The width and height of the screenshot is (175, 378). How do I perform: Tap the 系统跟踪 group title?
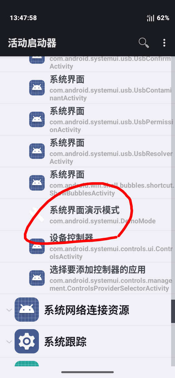[65, 342]
